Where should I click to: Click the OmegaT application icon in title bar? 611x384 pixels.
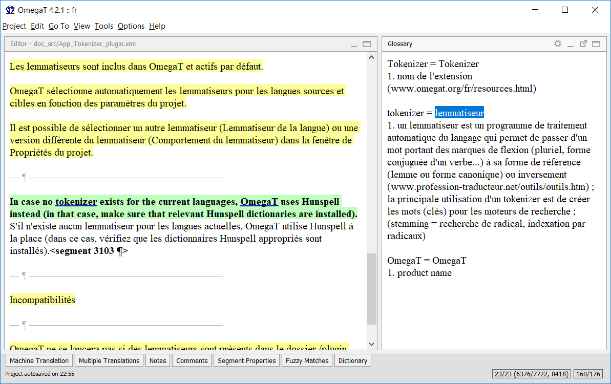pyautogui.click(x=10, y=10)
